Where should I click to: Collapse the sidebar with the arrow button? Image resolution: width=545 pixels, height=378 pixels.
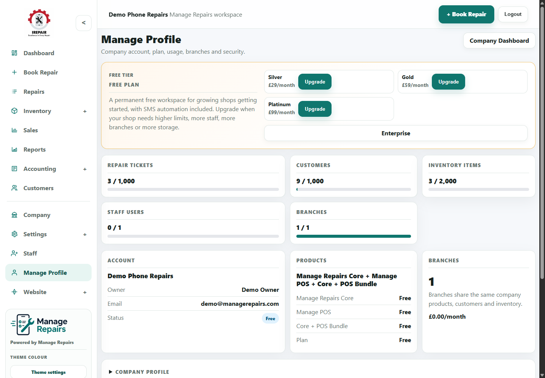click(84, 23)
